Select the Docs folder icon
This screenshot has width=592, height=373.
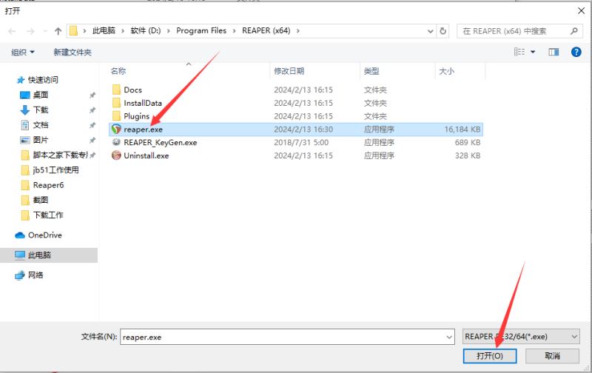point(117,90)
